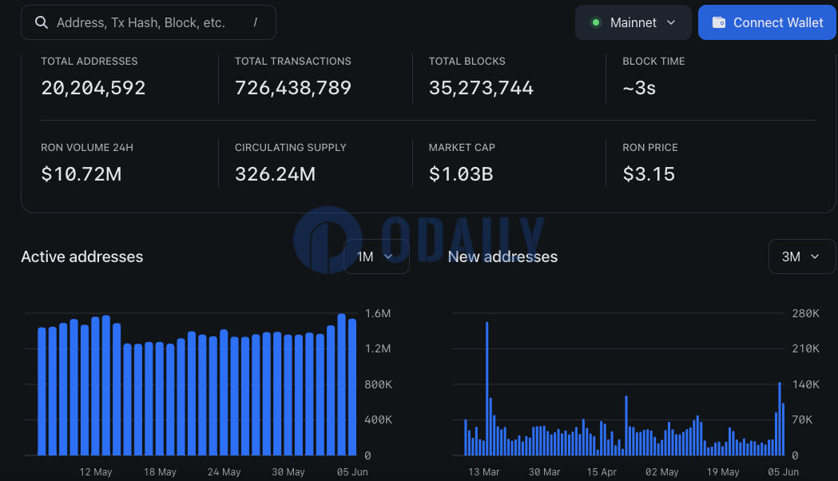Click the RON price value $3.15
The image size is (838, 481).
(x=649, y=174)
